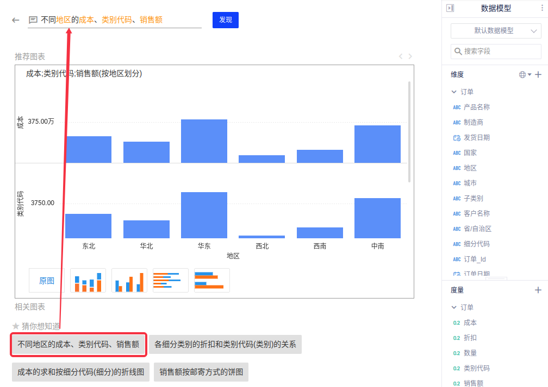Collapse the 数据模型 side panel

click(450, 8)
